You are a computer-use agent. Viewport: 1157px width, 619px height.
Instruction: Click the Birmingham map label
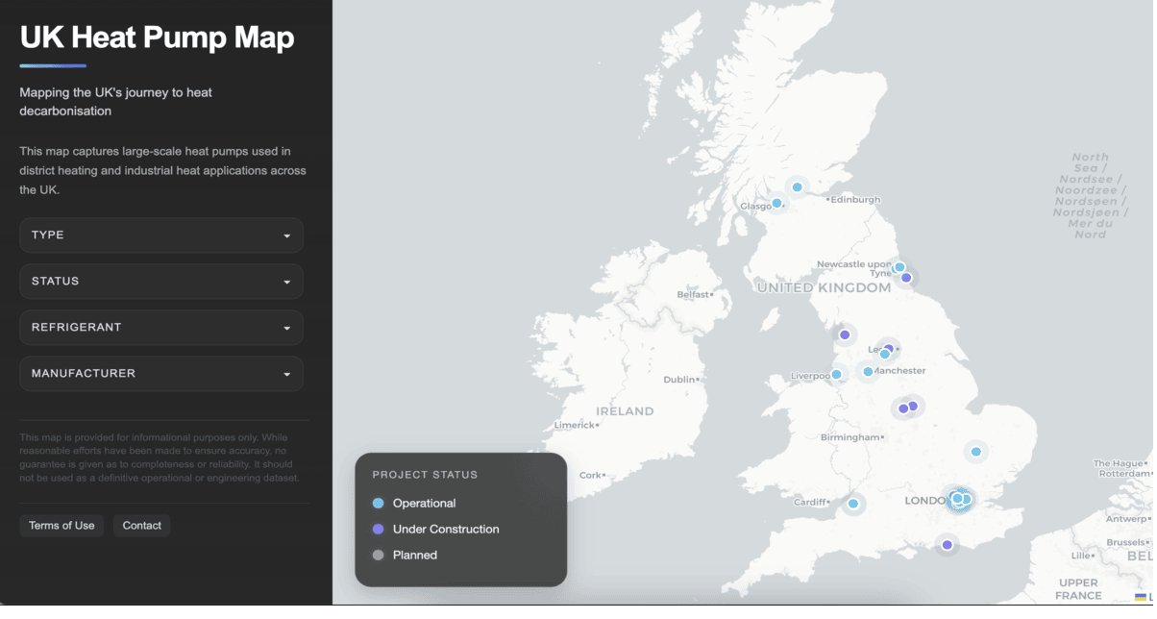coord(850,437)
